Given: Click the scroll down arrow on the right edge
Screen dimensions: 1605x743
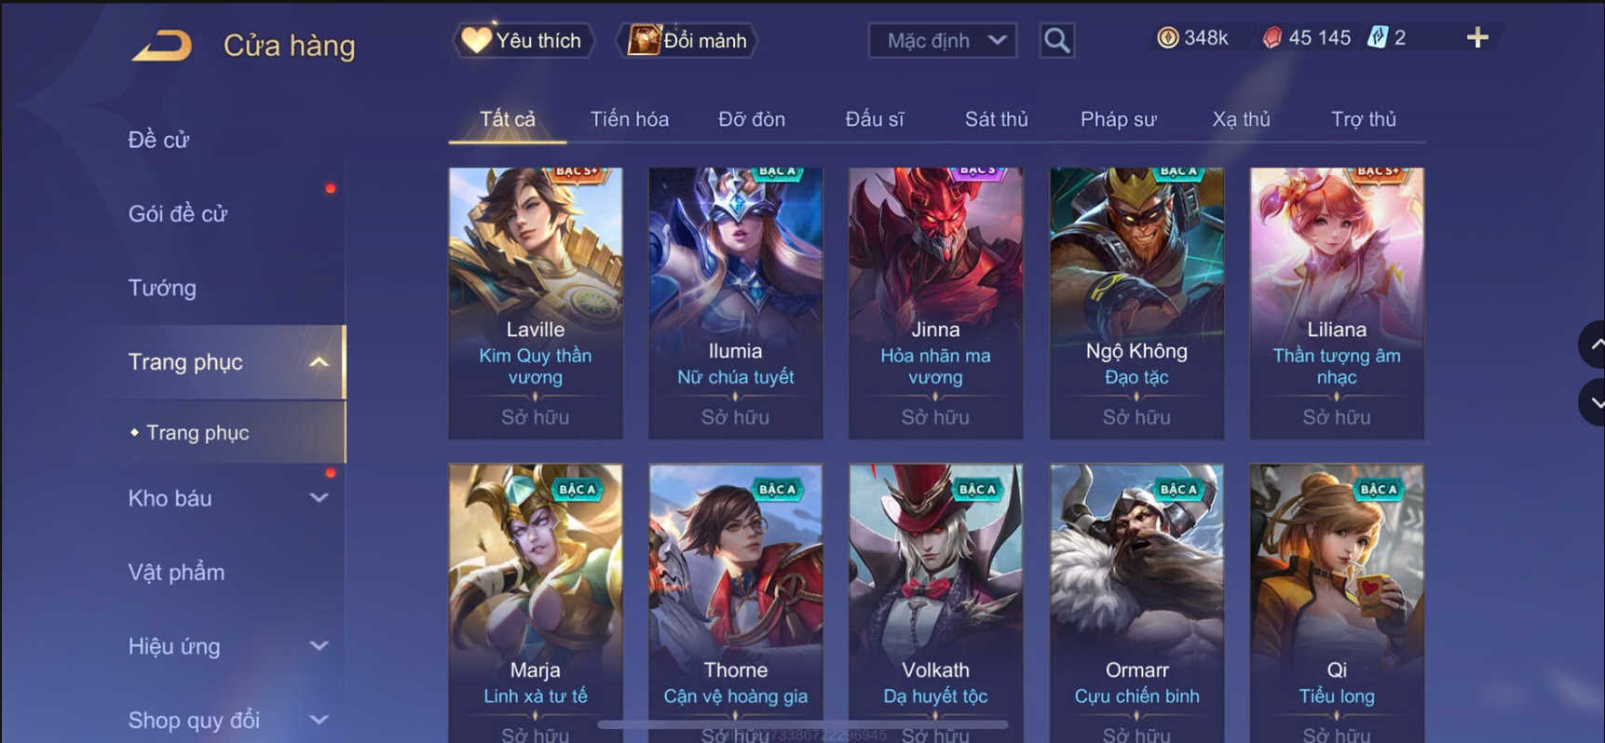Looking at the screenshot, I should pos(1595,403).
